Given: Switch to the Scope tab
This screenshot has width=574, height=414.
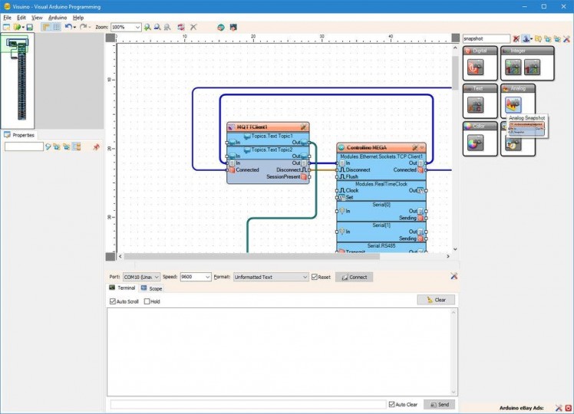Looking at the screenshot, I should click(x=151, y=288).
